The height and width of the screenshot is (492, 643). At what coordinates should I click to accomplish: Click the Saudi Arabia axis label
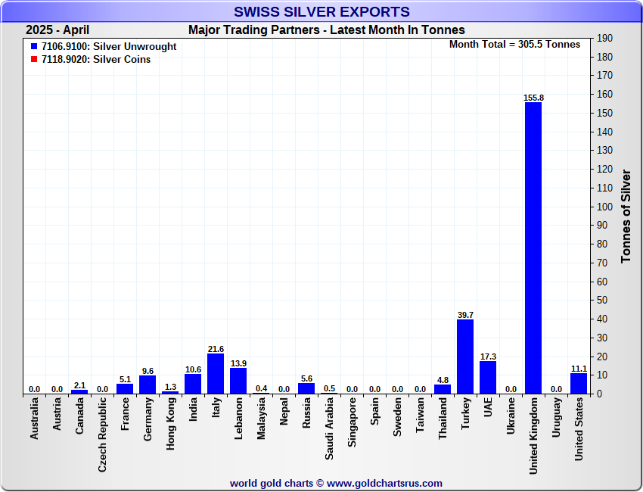pyautogui.click(x=330, y=428)
